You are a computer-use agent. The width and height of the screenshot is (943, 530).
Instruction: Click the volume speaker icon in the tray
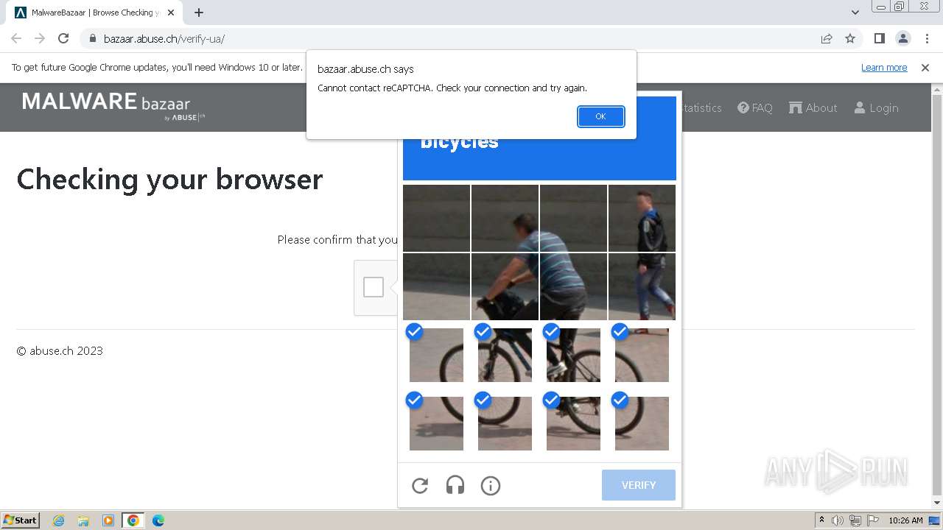[838, 520]
